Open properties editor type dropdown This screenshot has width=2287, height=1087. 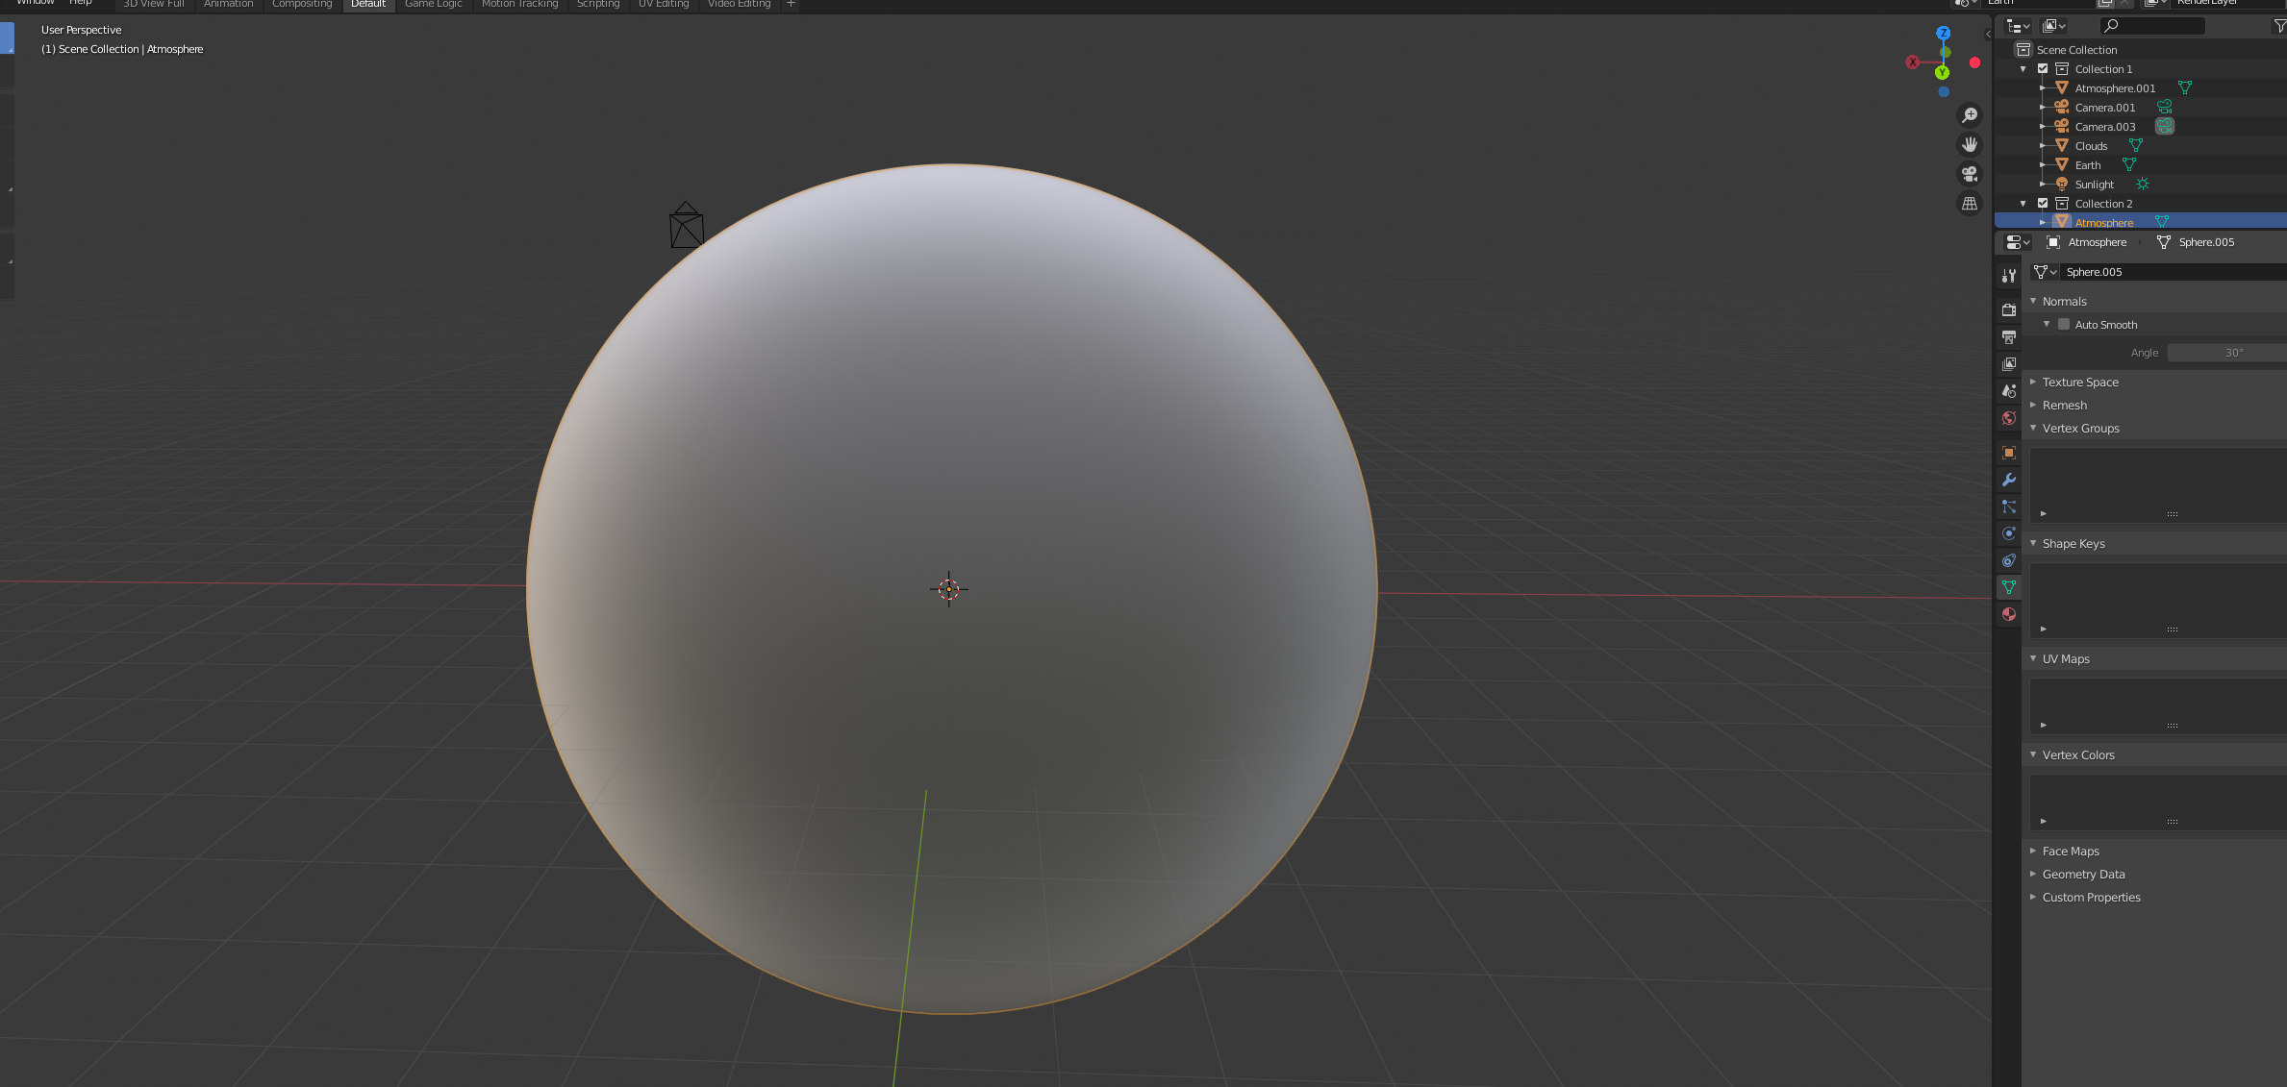point(2018,242)
